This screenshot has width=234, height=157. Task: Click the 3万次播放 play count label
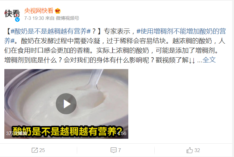17,133
